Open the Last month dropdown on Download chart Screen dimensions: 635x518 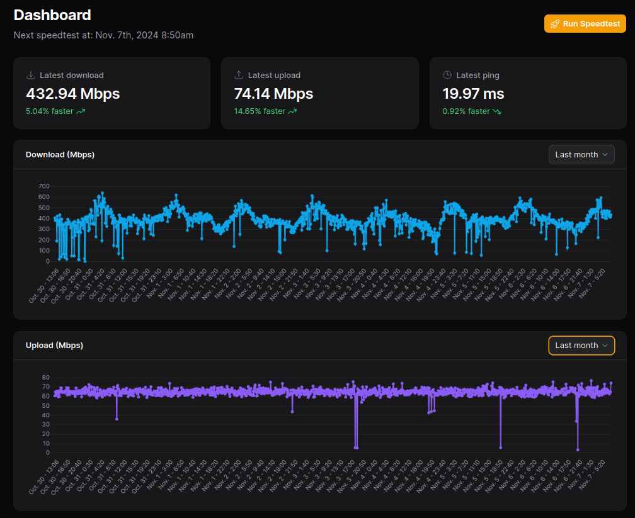point(581,154)
